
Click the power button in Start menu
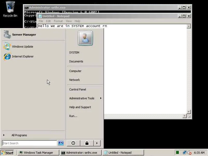[x=73, y=143]
